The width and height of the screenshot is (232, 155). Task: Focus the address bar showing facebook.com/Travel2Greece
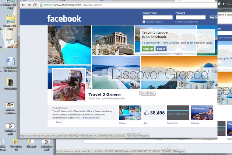(x=128, y=5)
